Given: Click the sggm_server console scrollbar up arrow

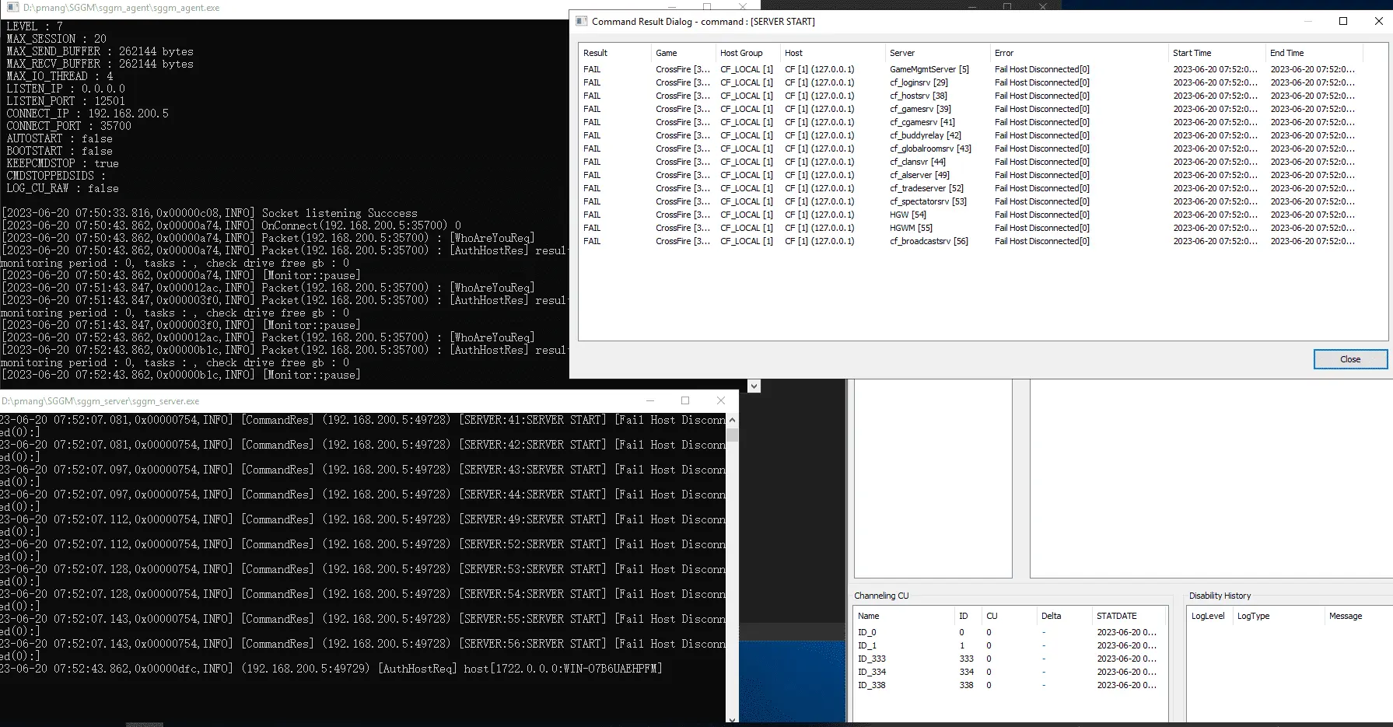Looking at the screenshot, I should click(732, 420).
